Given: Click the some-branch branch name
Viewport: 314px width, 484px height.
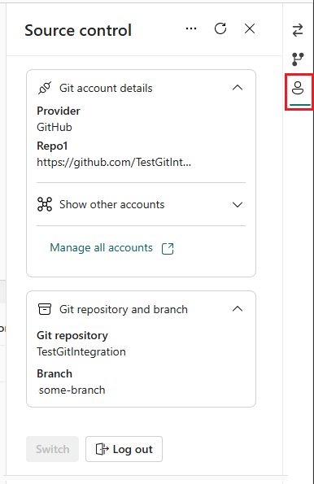Looking at the screenshot, I should click(72, 390).
